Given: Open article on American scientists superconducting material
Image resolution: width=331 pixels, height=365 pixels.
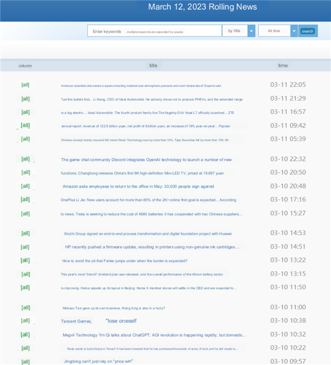Looking at the screenshot, I should coord(141,86).
